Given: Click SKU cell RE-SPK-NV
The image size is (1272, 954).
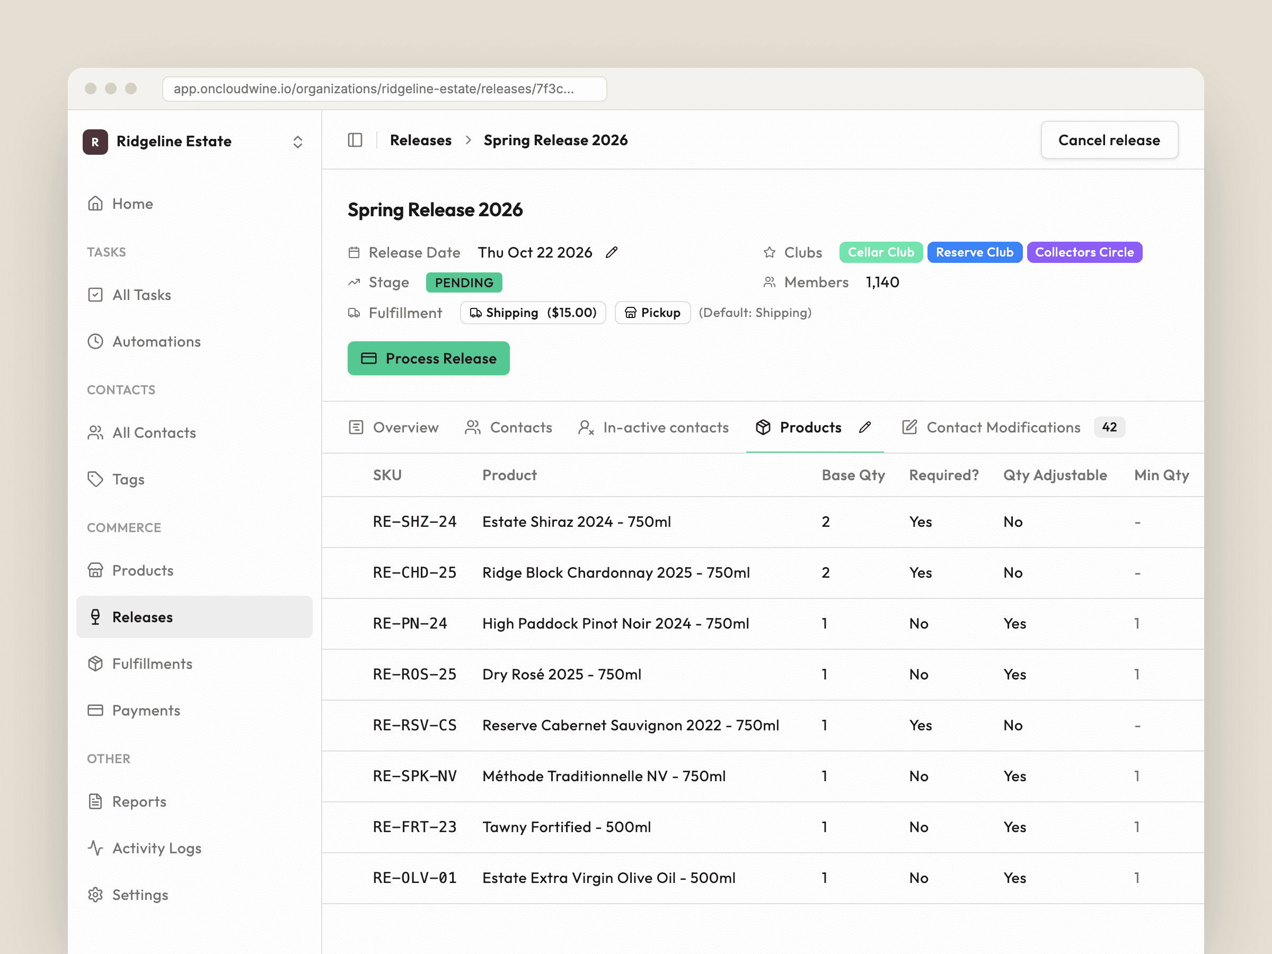Looking at the screenshot, I should coord(414,776).
